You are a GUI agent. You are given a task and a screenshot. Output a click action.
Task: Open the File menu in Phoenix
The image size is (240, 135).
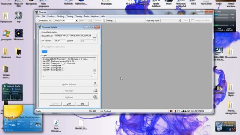coord(38,16)
